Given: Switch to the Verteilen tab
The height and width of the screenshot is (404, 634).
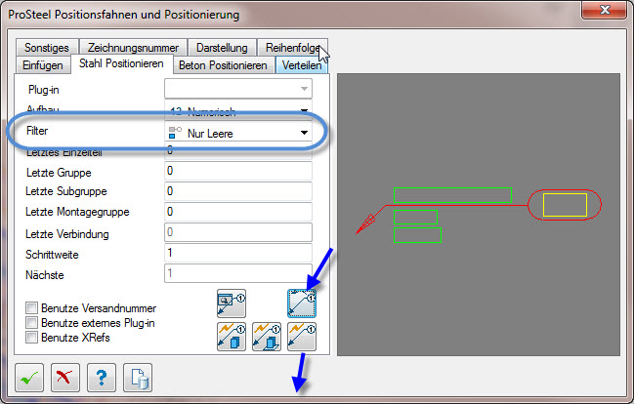Looking at the screenshot, I should pyautogui.click(x=302, y=65).
